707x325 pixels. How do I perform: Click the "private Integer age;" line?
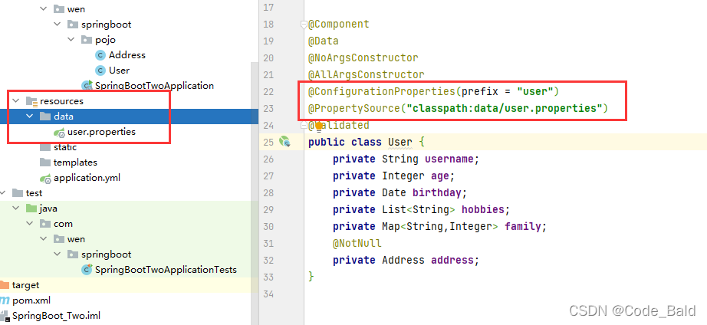pyautogui.click(x=393, y=176)
